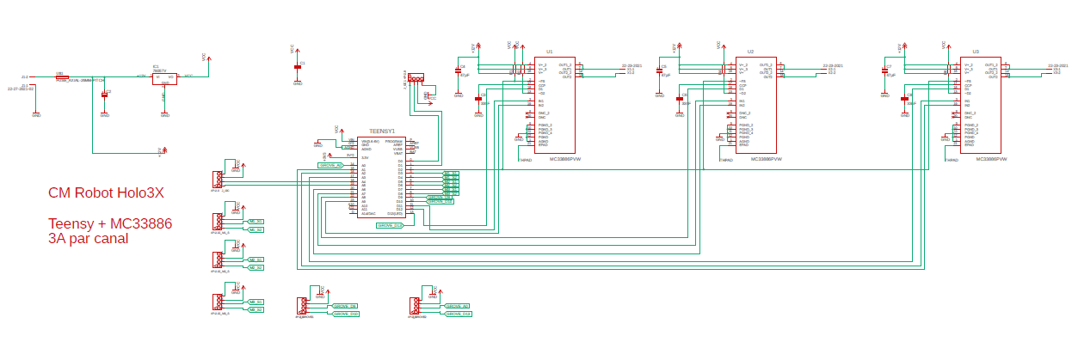1072x342 pixels.
Task: Select the GROVE_D8 label on the bottom connector
Action: [344, 306]
